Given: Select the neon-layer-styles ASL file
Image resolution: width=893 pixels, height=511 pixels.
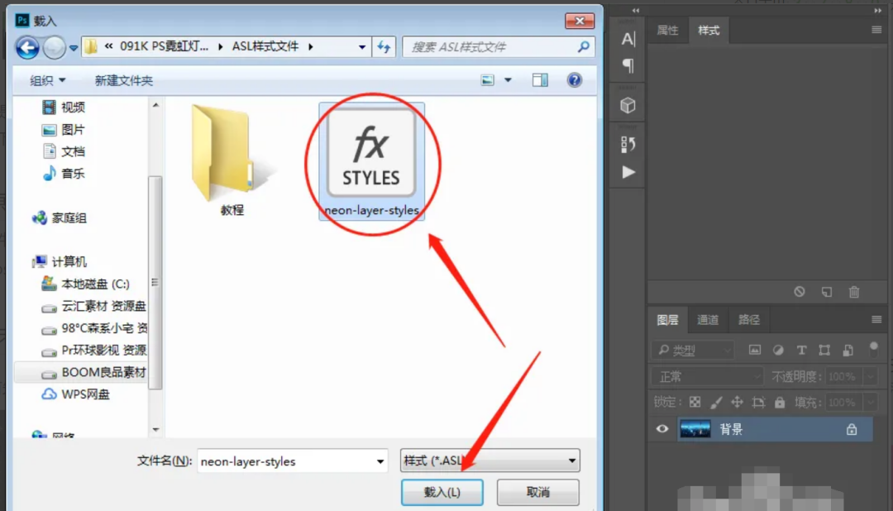Looking at the screenshot, I should pyautogui.click(x=371, y=161).
